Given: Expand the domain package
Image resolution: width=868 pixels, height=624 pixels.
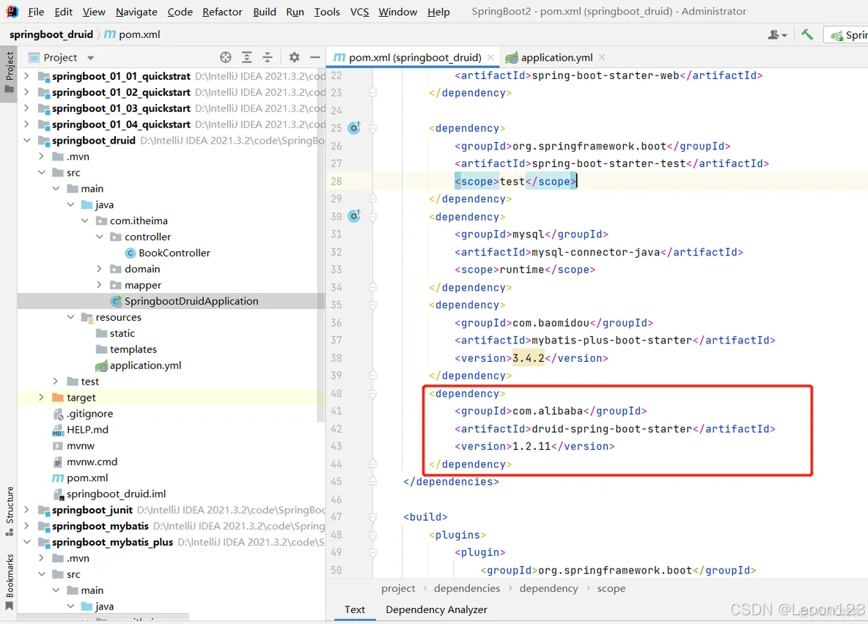Looking at the screenshot, I should tap(99, 268).
